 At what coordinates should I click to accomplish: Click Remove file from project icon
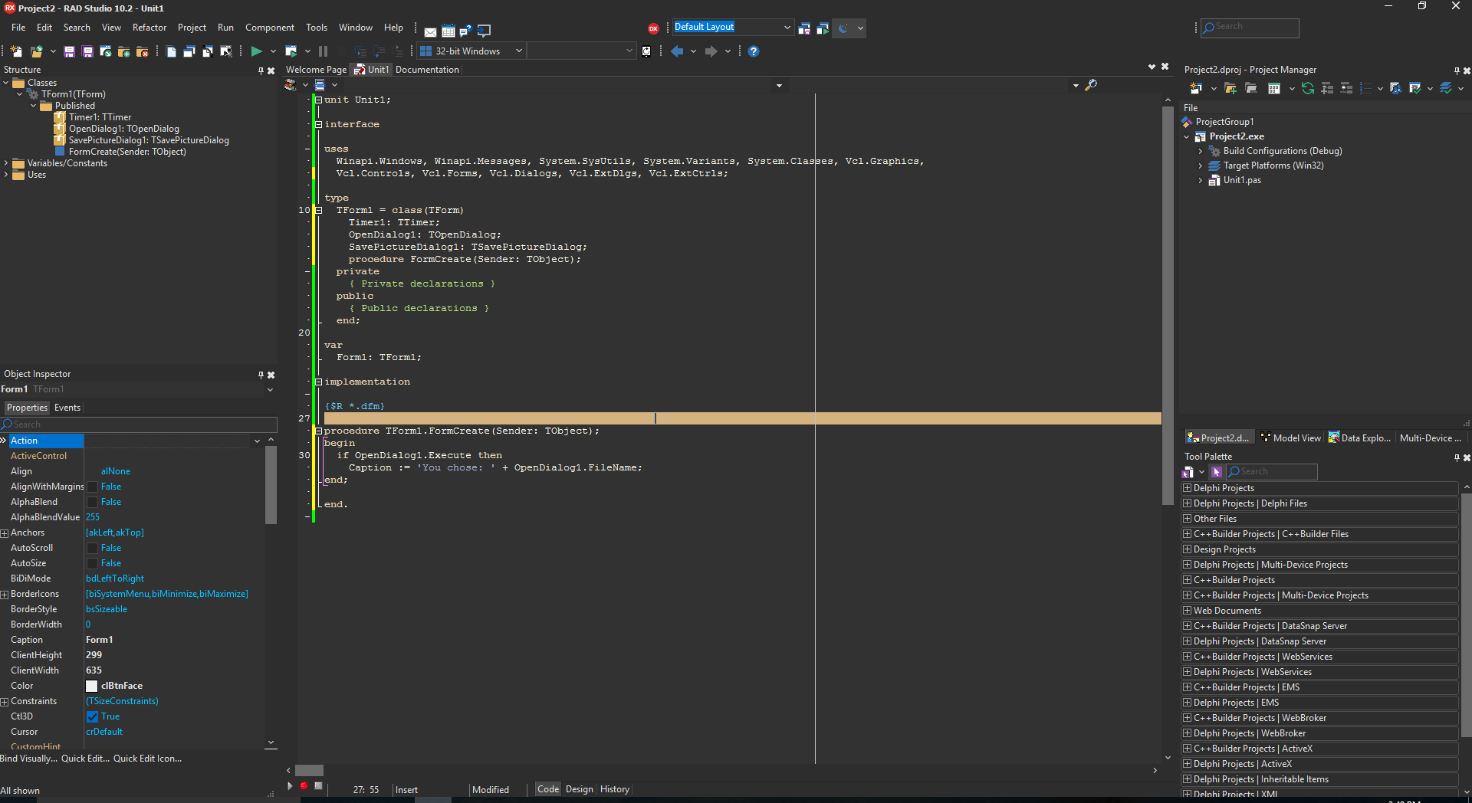click(143, 51)
